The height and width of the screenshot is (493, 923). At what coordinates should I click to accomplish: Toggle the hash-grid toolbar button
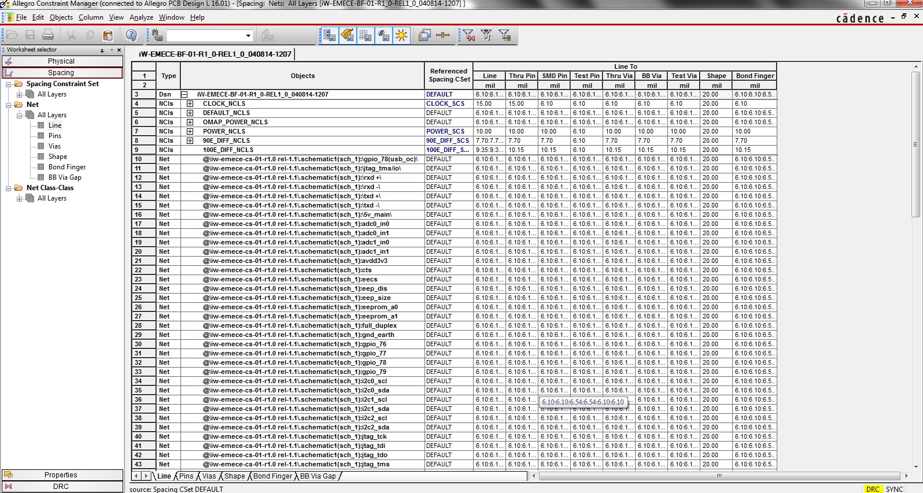click(383, 35)
